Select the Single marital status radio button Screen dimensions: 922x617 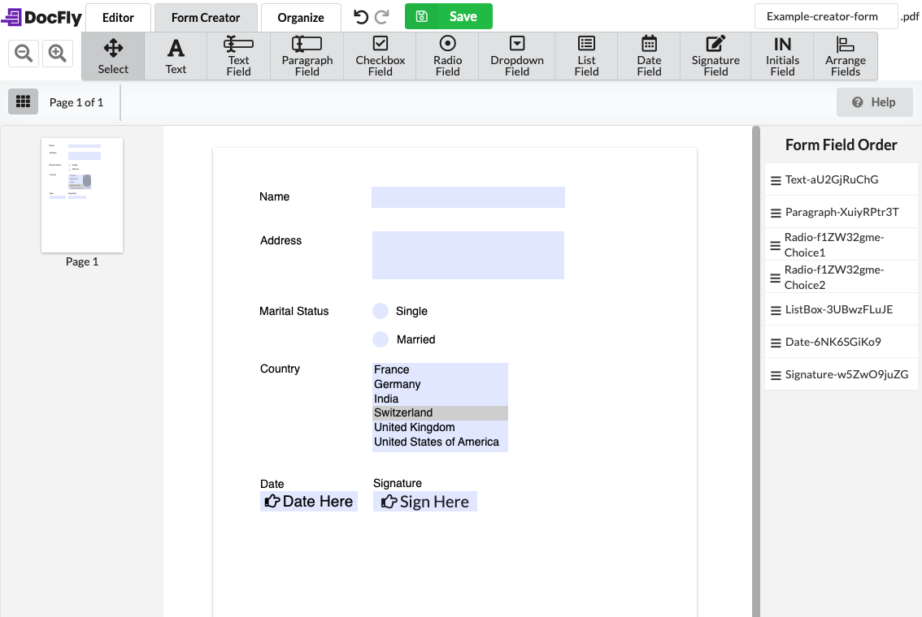click(x=380, y=311)
